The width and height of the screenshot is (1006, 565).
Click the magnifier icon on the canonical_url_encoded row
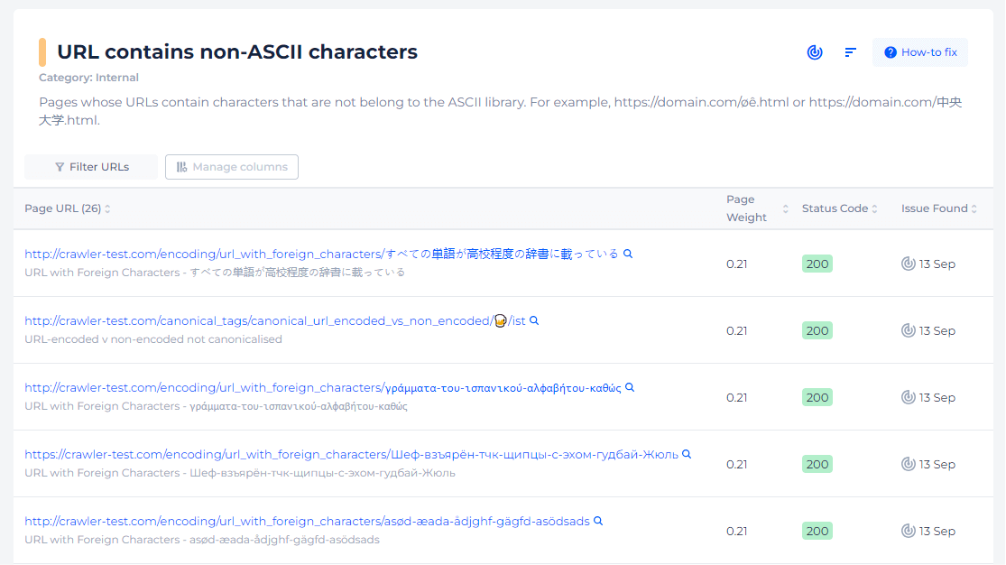point(532,320)
